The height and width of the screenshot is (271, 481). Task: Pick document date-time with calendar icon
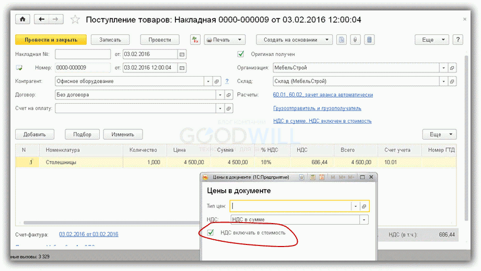tap(182, 68)
